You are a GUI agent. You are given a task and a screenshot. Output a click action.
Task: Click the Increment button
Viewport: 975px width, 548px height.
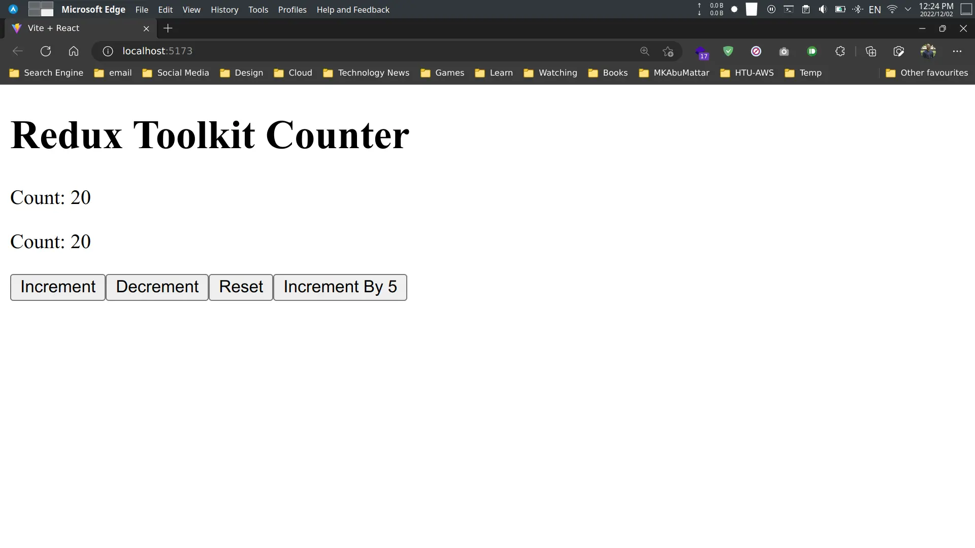pyautogui.click(x=57, y=287)
